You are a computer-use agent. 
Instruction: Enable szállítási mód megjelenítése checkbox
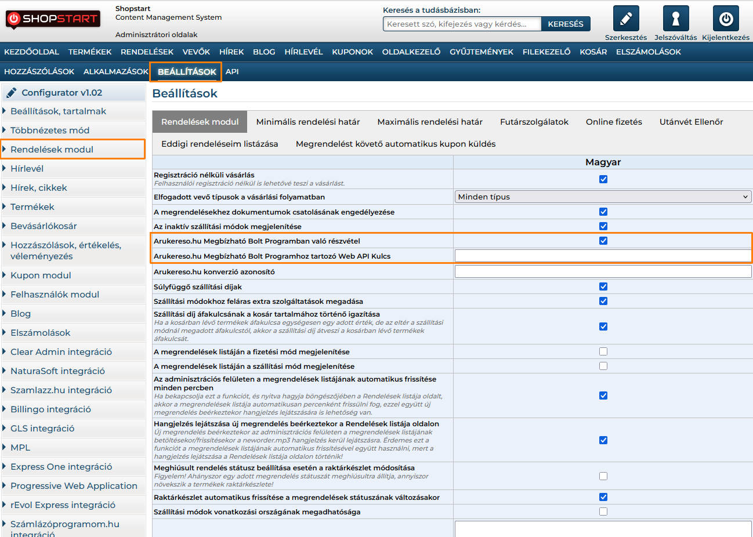pyautogui.click(x=603, y=366)
